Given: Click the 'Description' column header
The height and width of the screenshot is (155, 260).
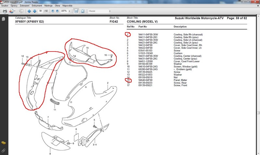Looking at the screenshot, I should pos(180,27).
